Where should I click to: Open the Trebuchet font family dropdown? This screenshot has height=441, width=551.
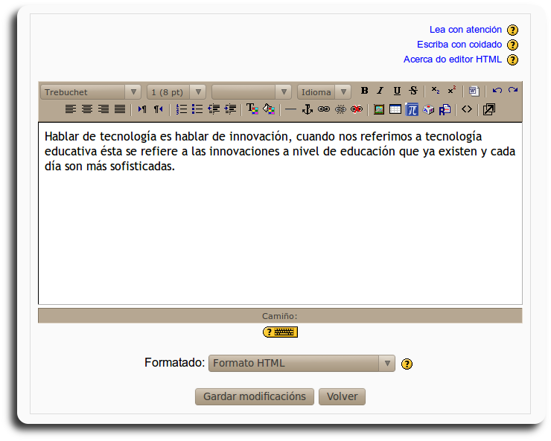tap(91, 92)
